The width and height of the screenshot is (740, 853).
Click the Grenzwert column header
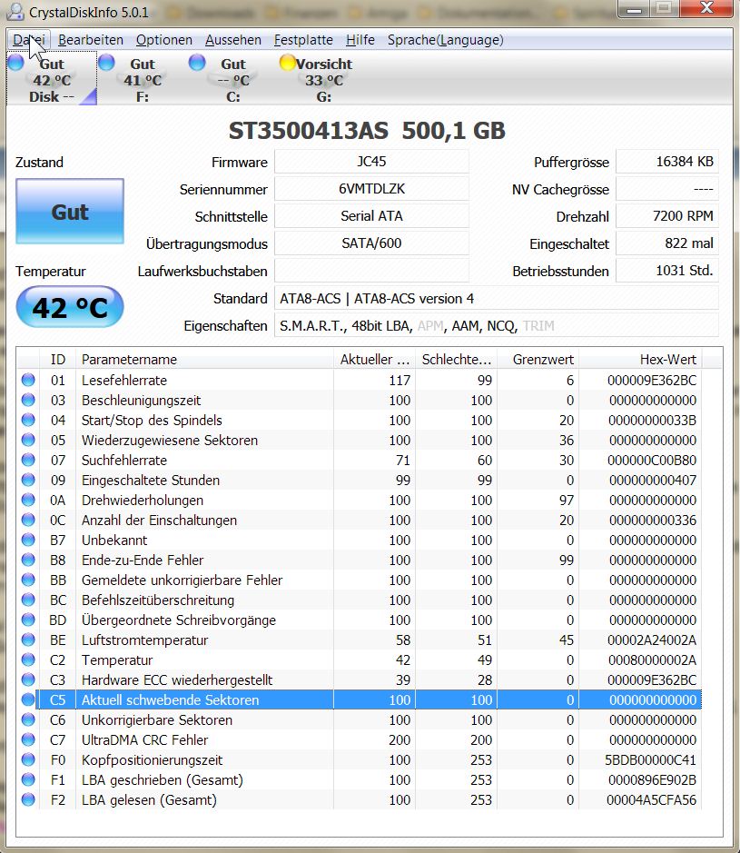click(x=538, y=359)
